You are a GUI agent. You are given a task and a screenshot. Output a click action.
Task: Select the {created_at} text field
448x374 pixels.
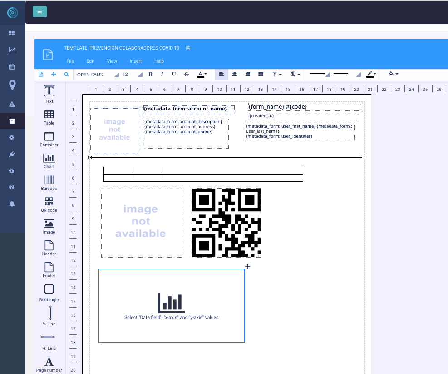304,116
